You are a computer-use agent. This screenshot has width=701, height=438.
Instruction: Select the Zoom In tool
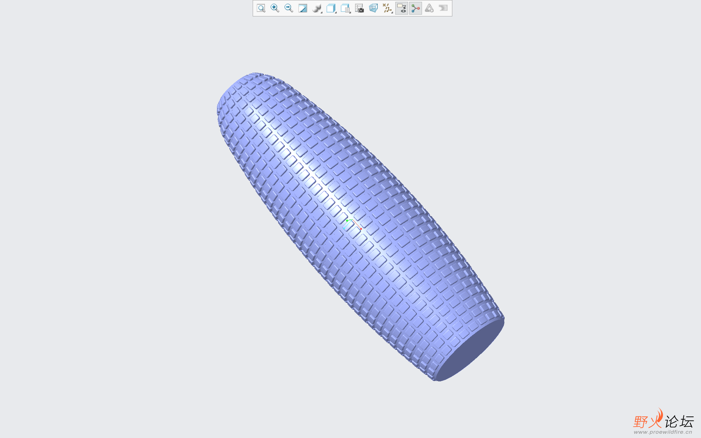point(274,8)
